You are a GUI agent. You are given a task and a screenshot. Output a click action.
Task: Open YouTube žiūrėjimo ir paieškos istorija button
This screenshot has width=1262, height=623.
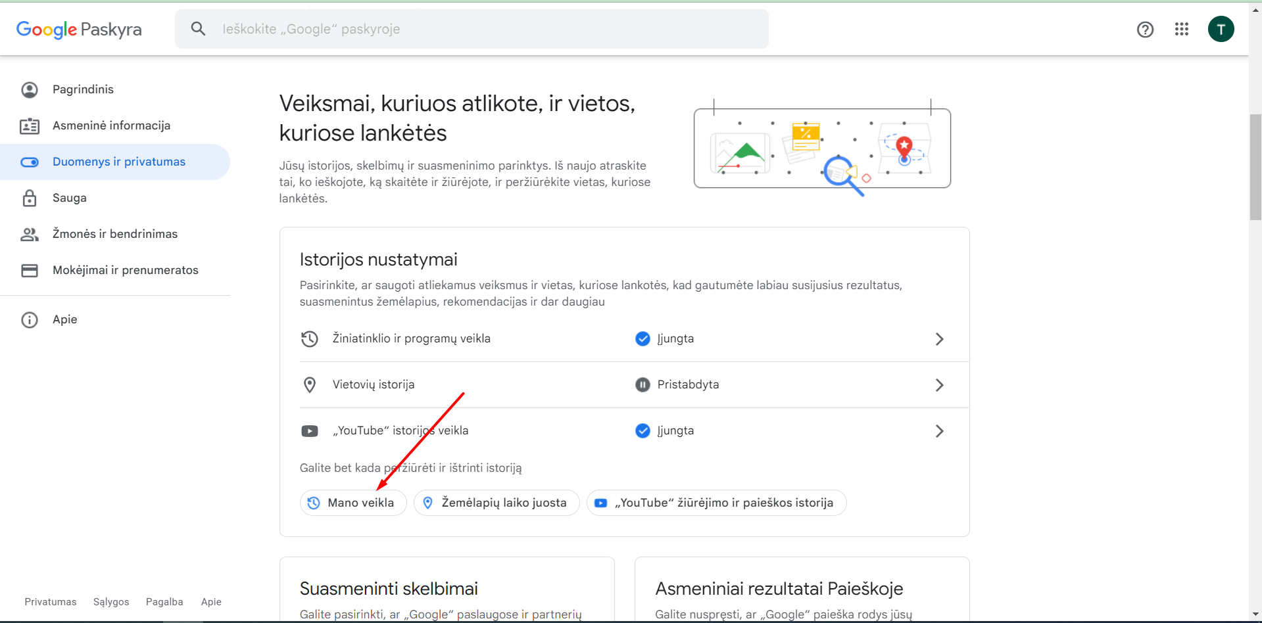tap(716, 503)
